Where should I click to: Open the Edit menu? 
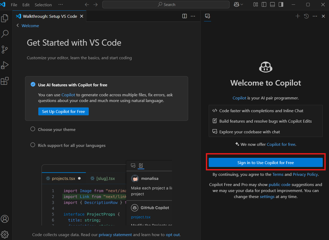[26, 5]
